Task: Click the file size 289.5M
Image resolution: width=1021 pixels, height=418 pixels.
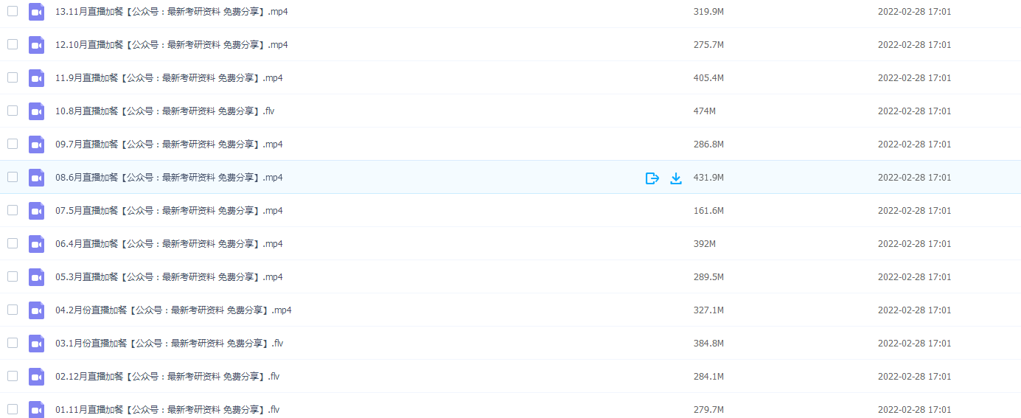Action: click(708, 277)
